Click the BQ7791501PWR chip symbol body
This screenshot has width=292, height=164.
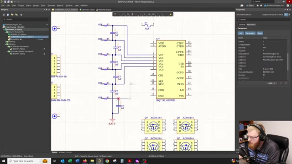click(171, 70)
